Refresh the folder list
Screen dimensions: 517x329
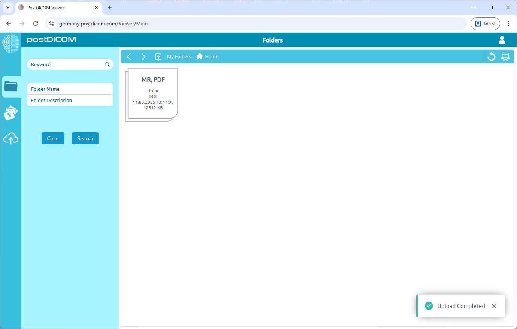(491, 57)
